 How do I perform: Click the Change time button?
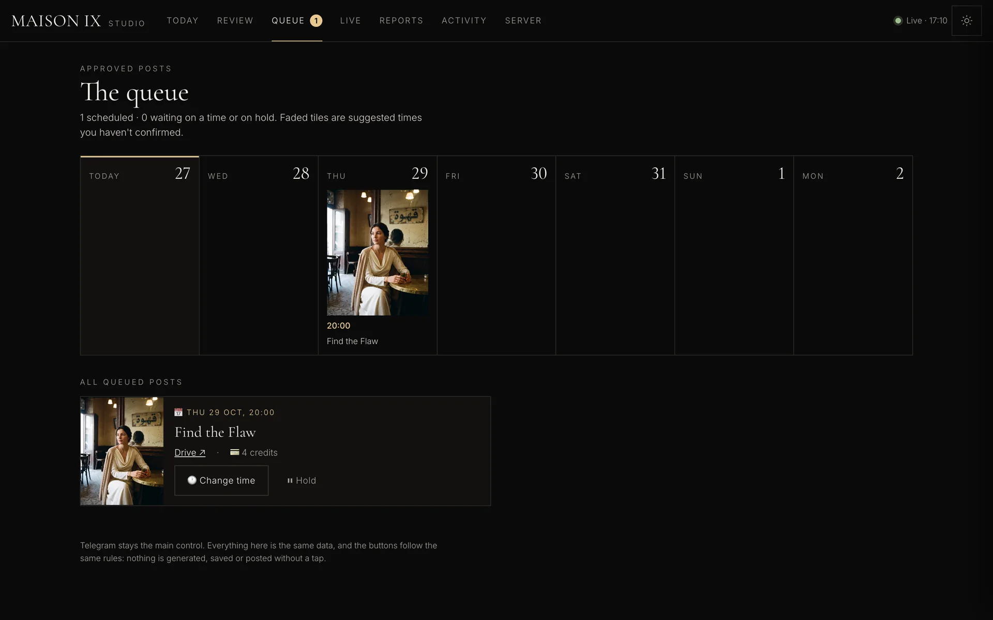point(221,481)
